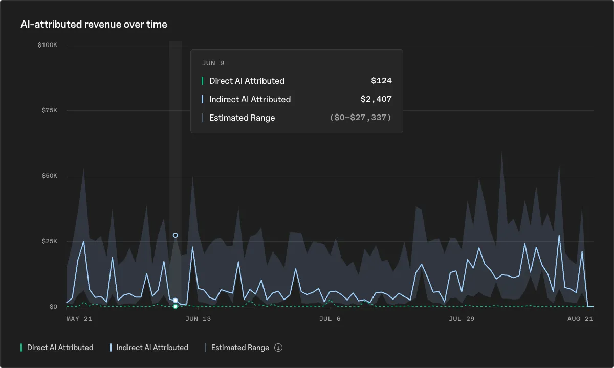The height and width of the screenshot is (368, 614).
Task: Toggle the Indirect AI Attributed legend series
Action: pos(149,348)
